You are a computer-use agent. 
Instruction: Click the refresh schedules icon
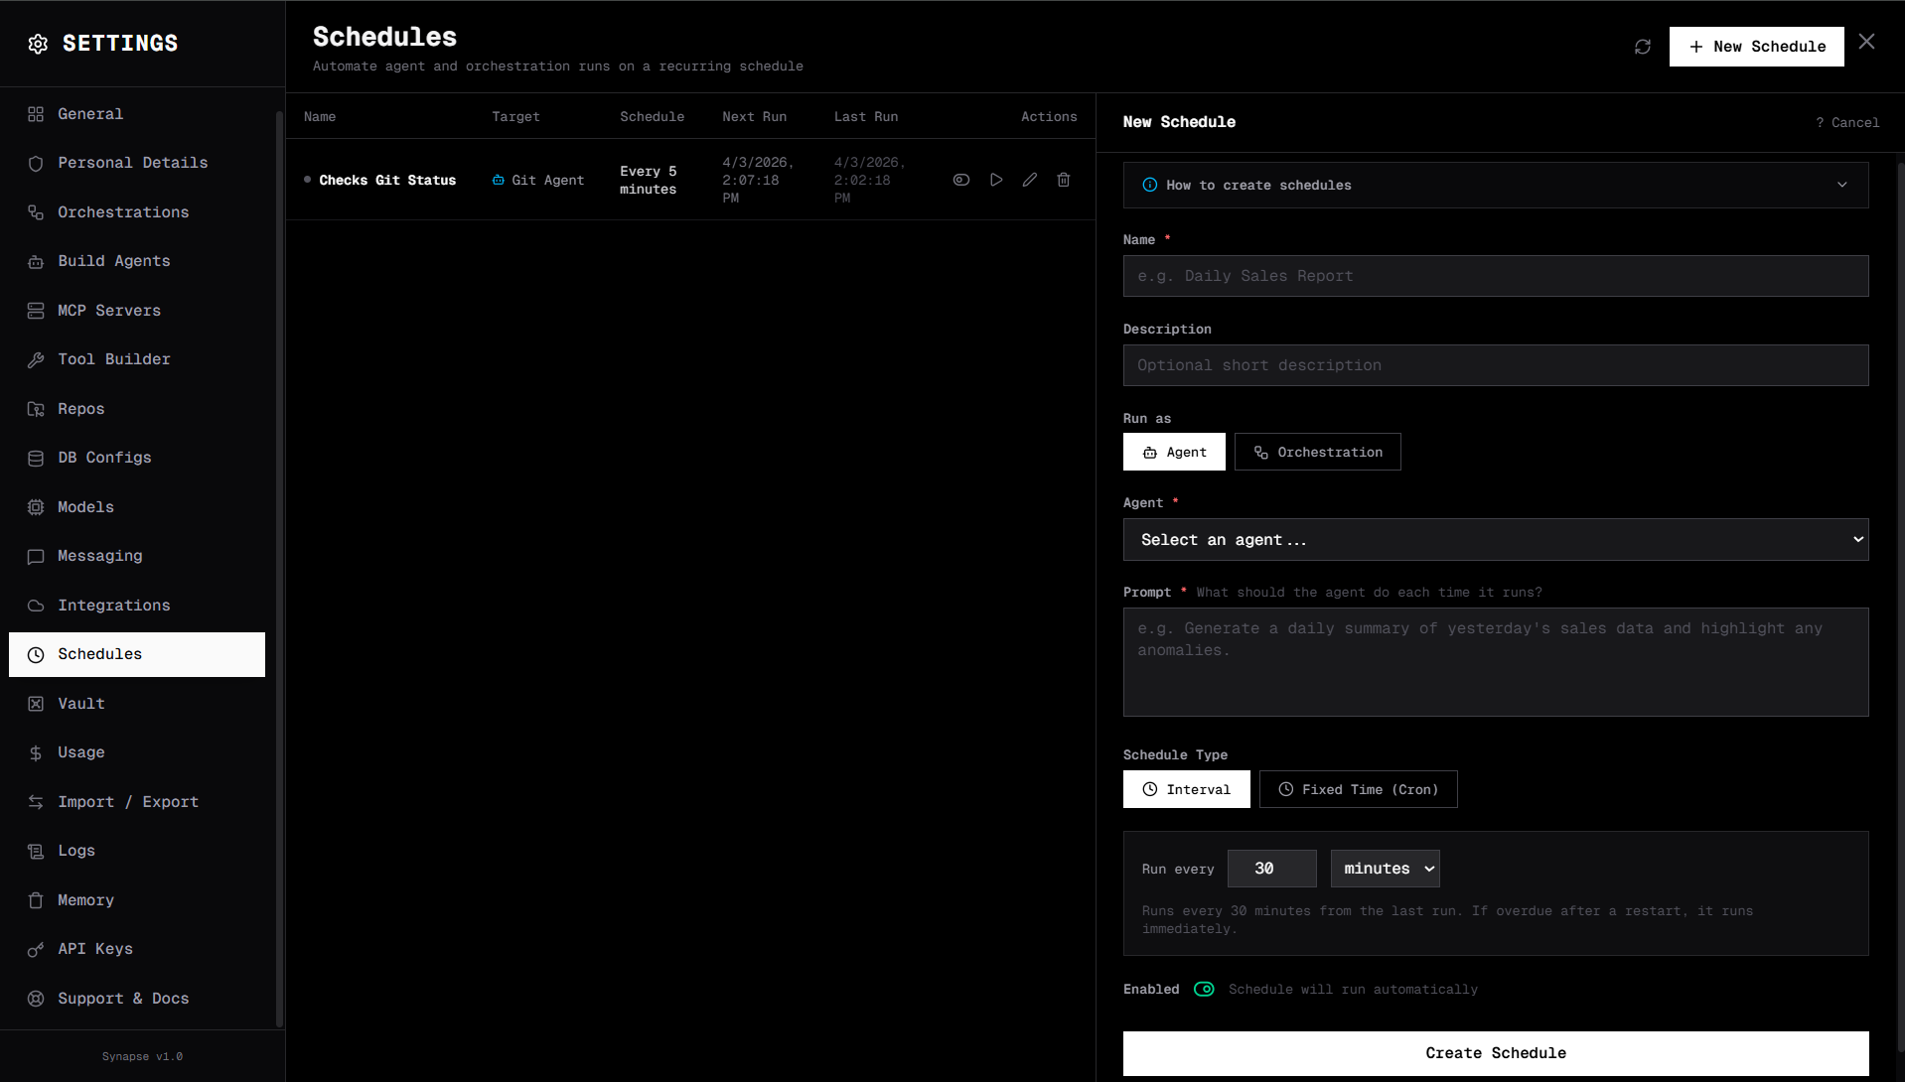pyautogui.click(x=1643, y=47)
